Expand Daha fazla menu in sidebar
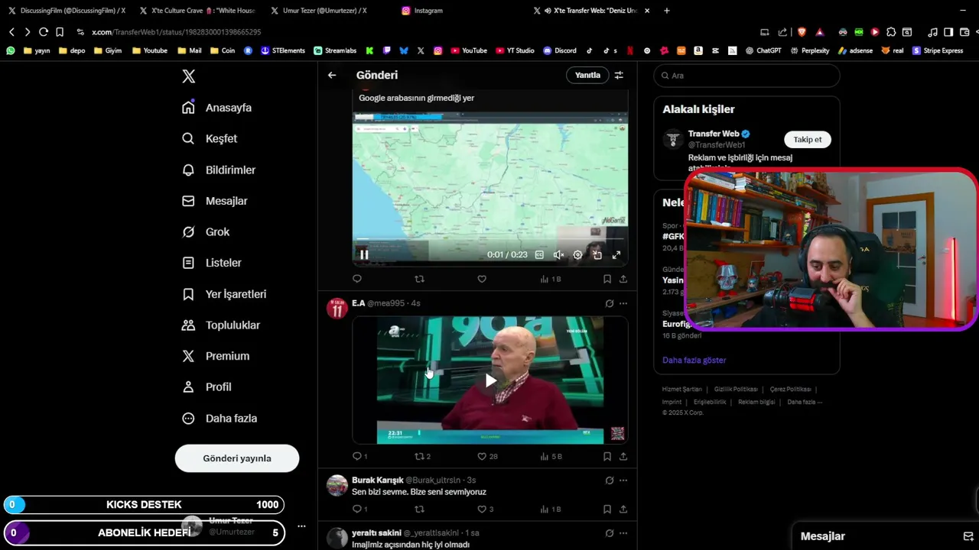 tap(220, 418)
